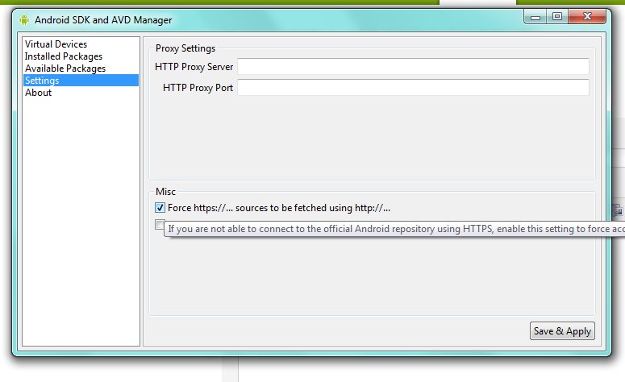Select the Settings entry in sidebar

click(x=81, y=80)
